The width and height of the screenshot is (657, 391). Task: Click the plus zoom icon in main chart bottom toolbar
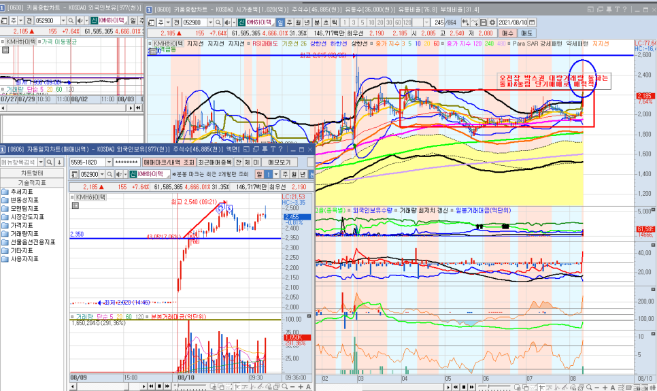(605, 388)
